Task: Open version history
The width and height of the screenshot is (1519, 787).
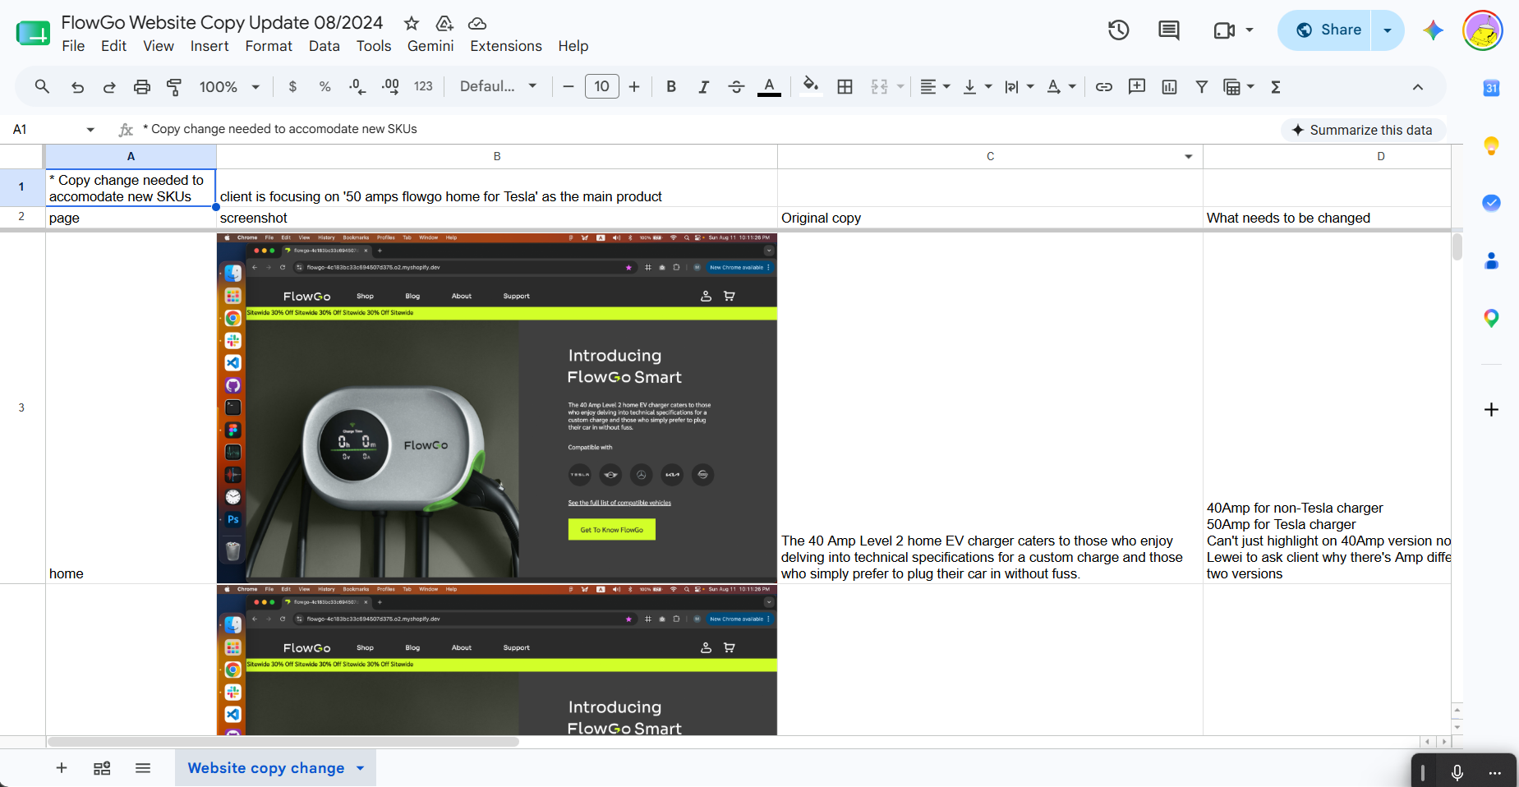Action: (x=1118, y=30)
